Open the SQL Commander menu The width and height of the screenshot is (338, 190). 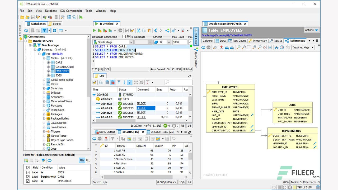point(71,11)
